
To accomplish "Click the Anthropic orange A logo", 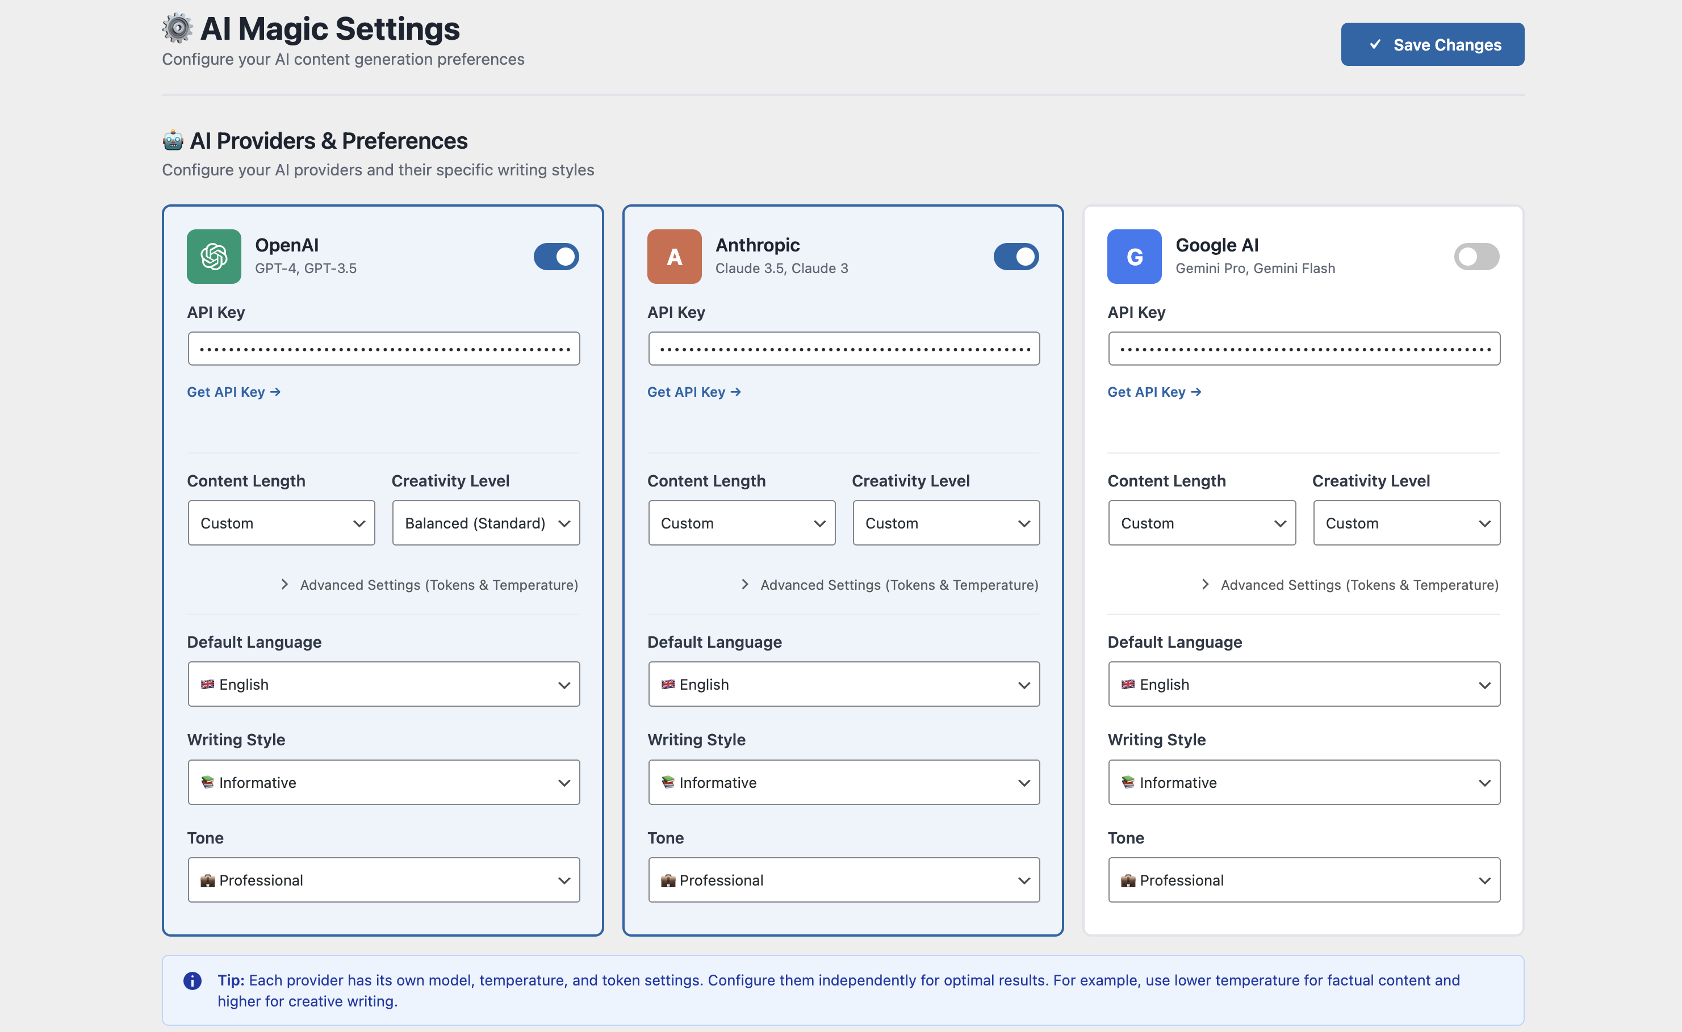I will point(673,257).
